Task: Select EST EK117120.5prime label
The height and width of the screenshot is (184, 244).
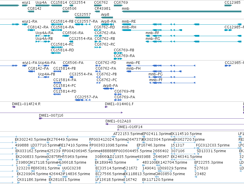Action: 158,180
